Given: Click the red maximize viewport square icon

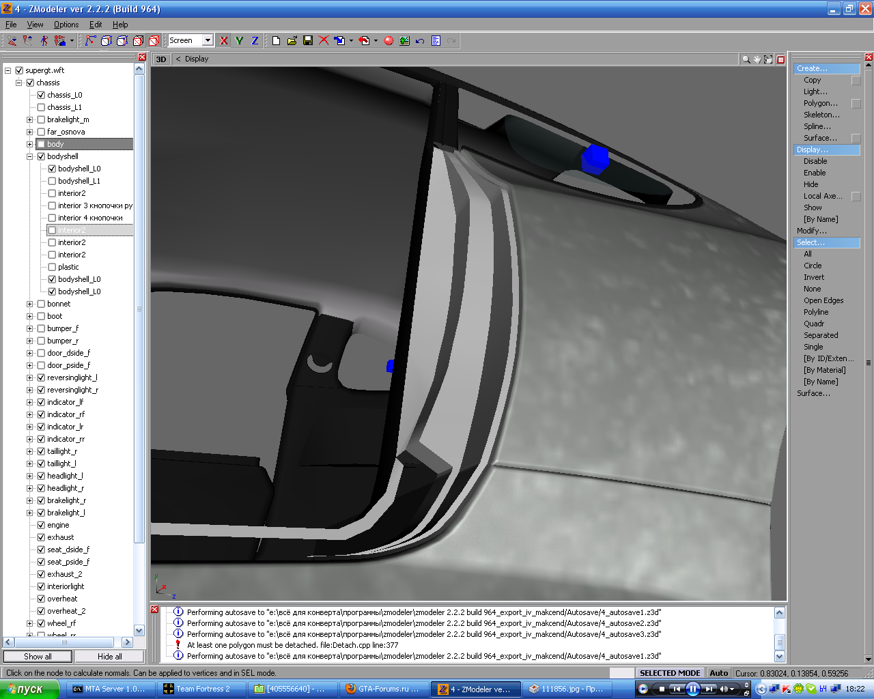Looking at the screenshot, I should click(780, 59).
